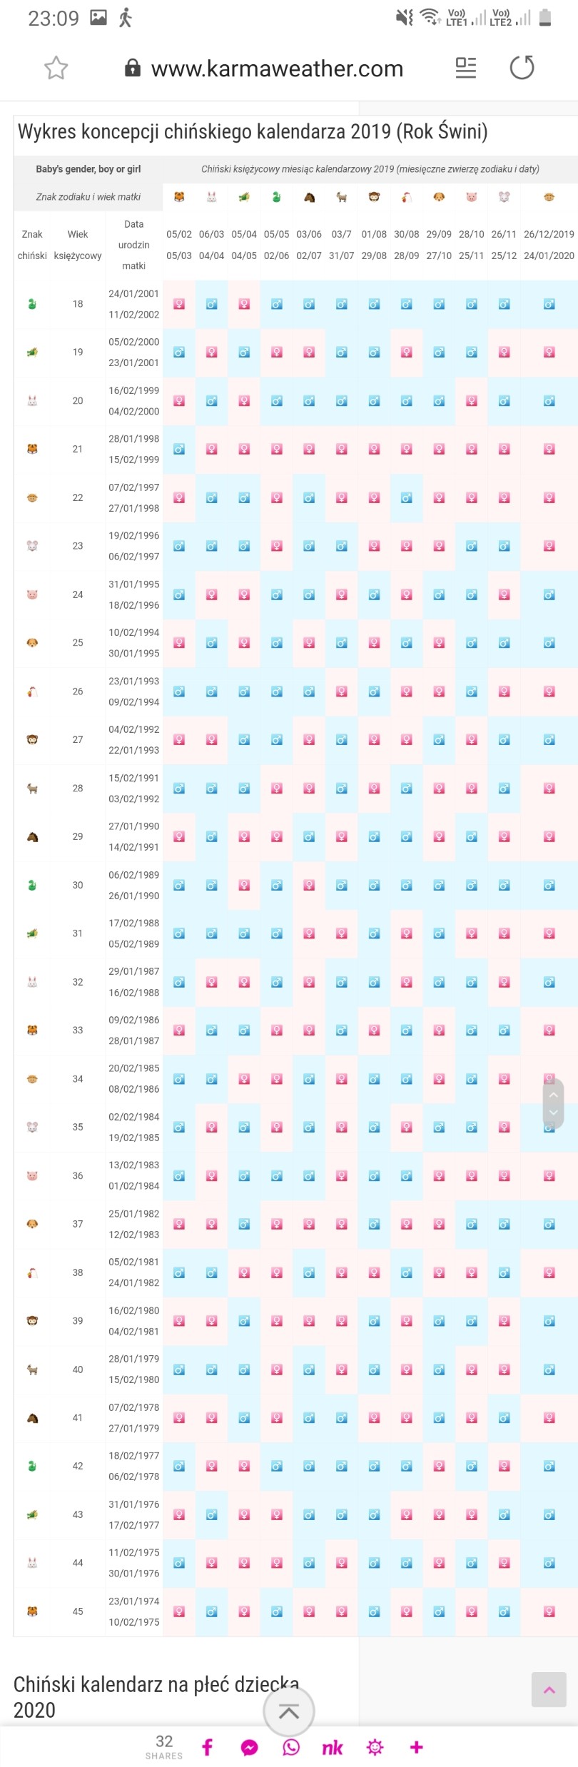
Task: Select the Tiger month icon in header
Action: tap(179, 197)
